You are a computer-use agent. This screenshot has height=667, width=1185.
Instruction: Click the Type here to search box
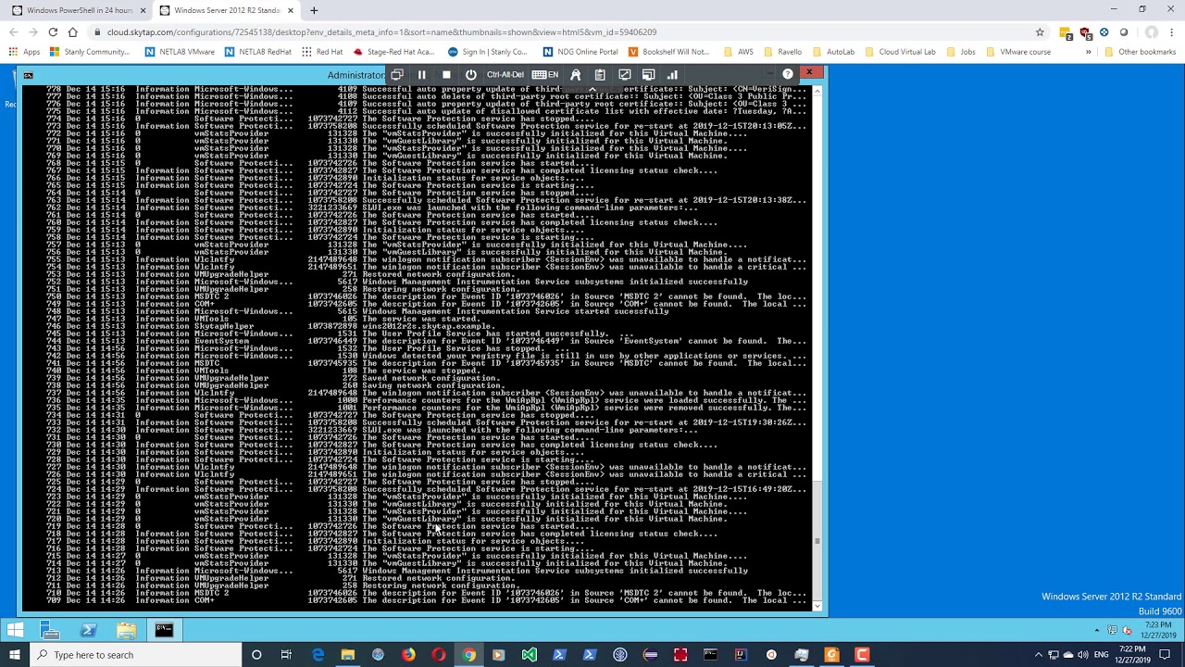pos(135,655)
